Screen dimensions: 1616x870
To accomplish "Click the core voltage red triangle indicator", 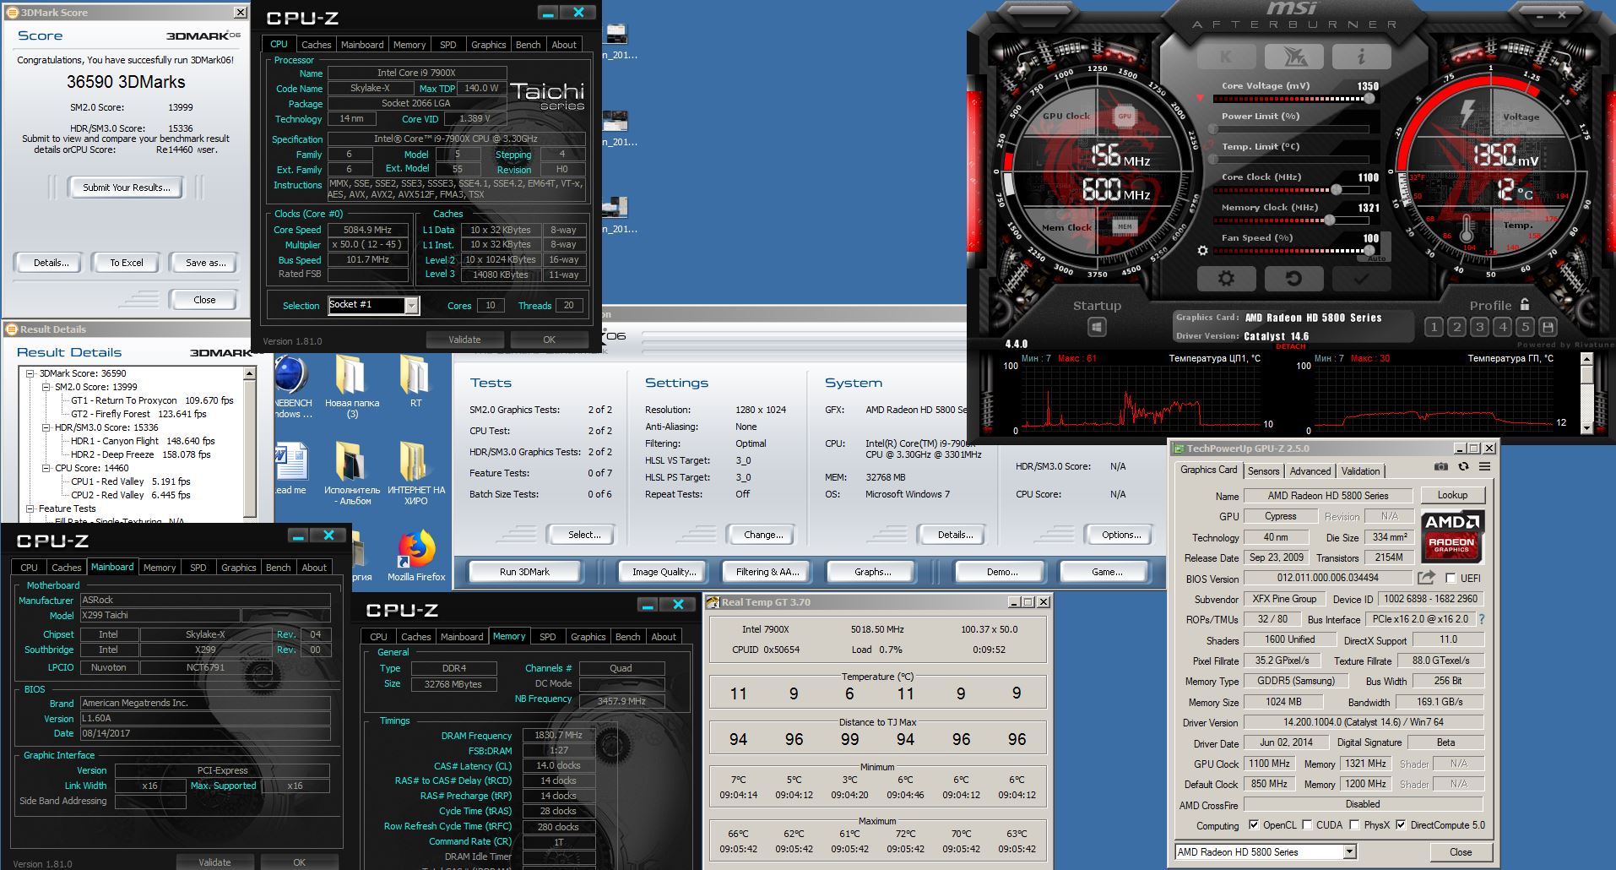I will point(1201,98).
